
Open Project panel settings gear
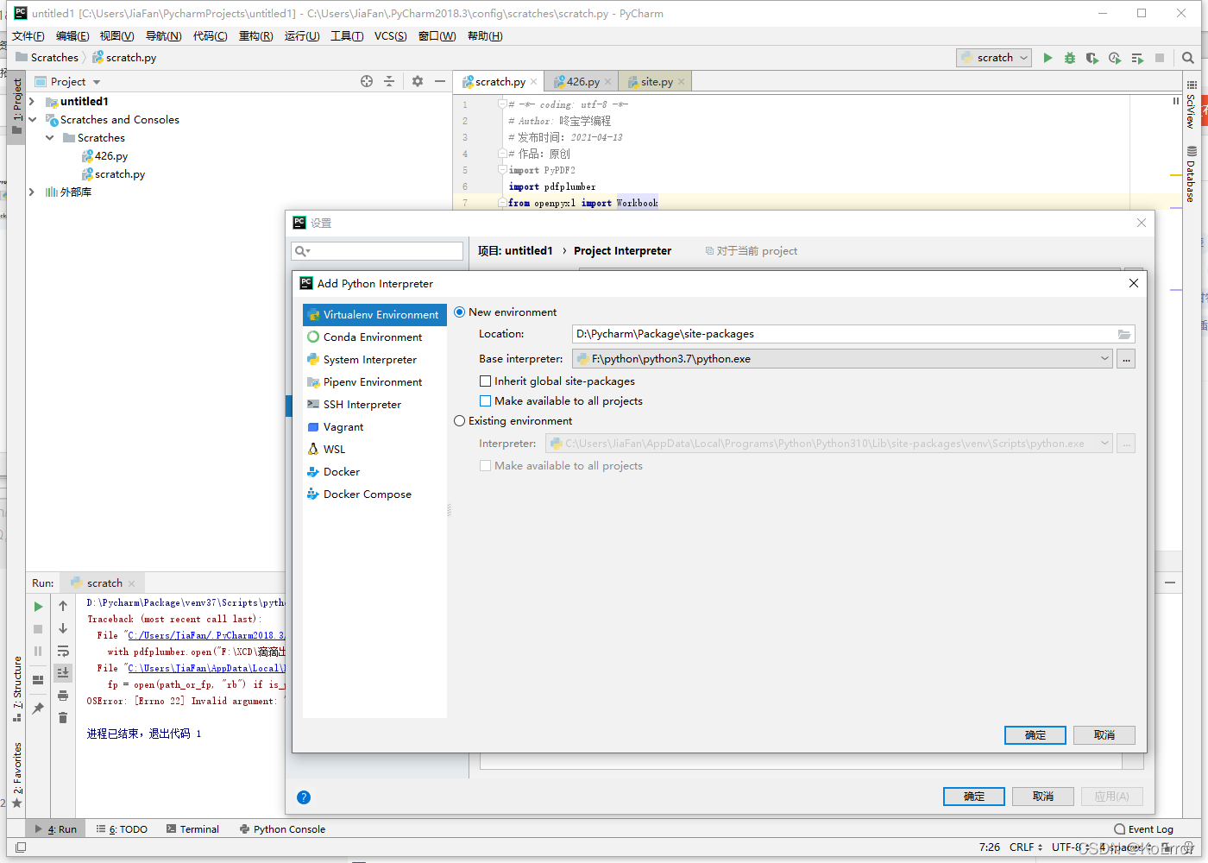[x=418, y=81]
